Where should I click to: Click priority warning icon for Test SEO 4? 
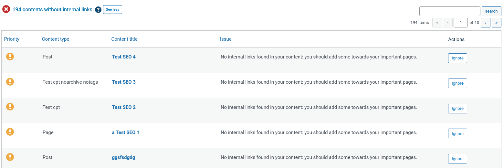pyautogui.click(x=10, y=57)
